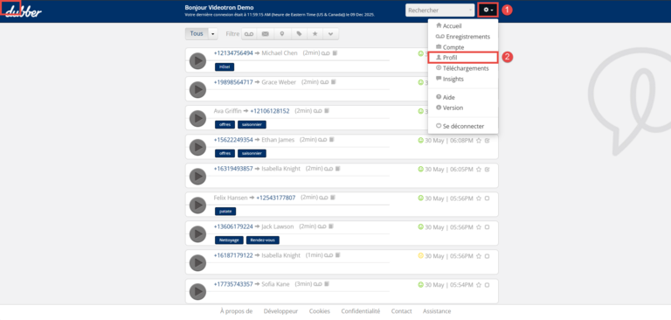671x320 pixels.
Task: Star the Jack Lawson recording
Action: pos(479,227)
